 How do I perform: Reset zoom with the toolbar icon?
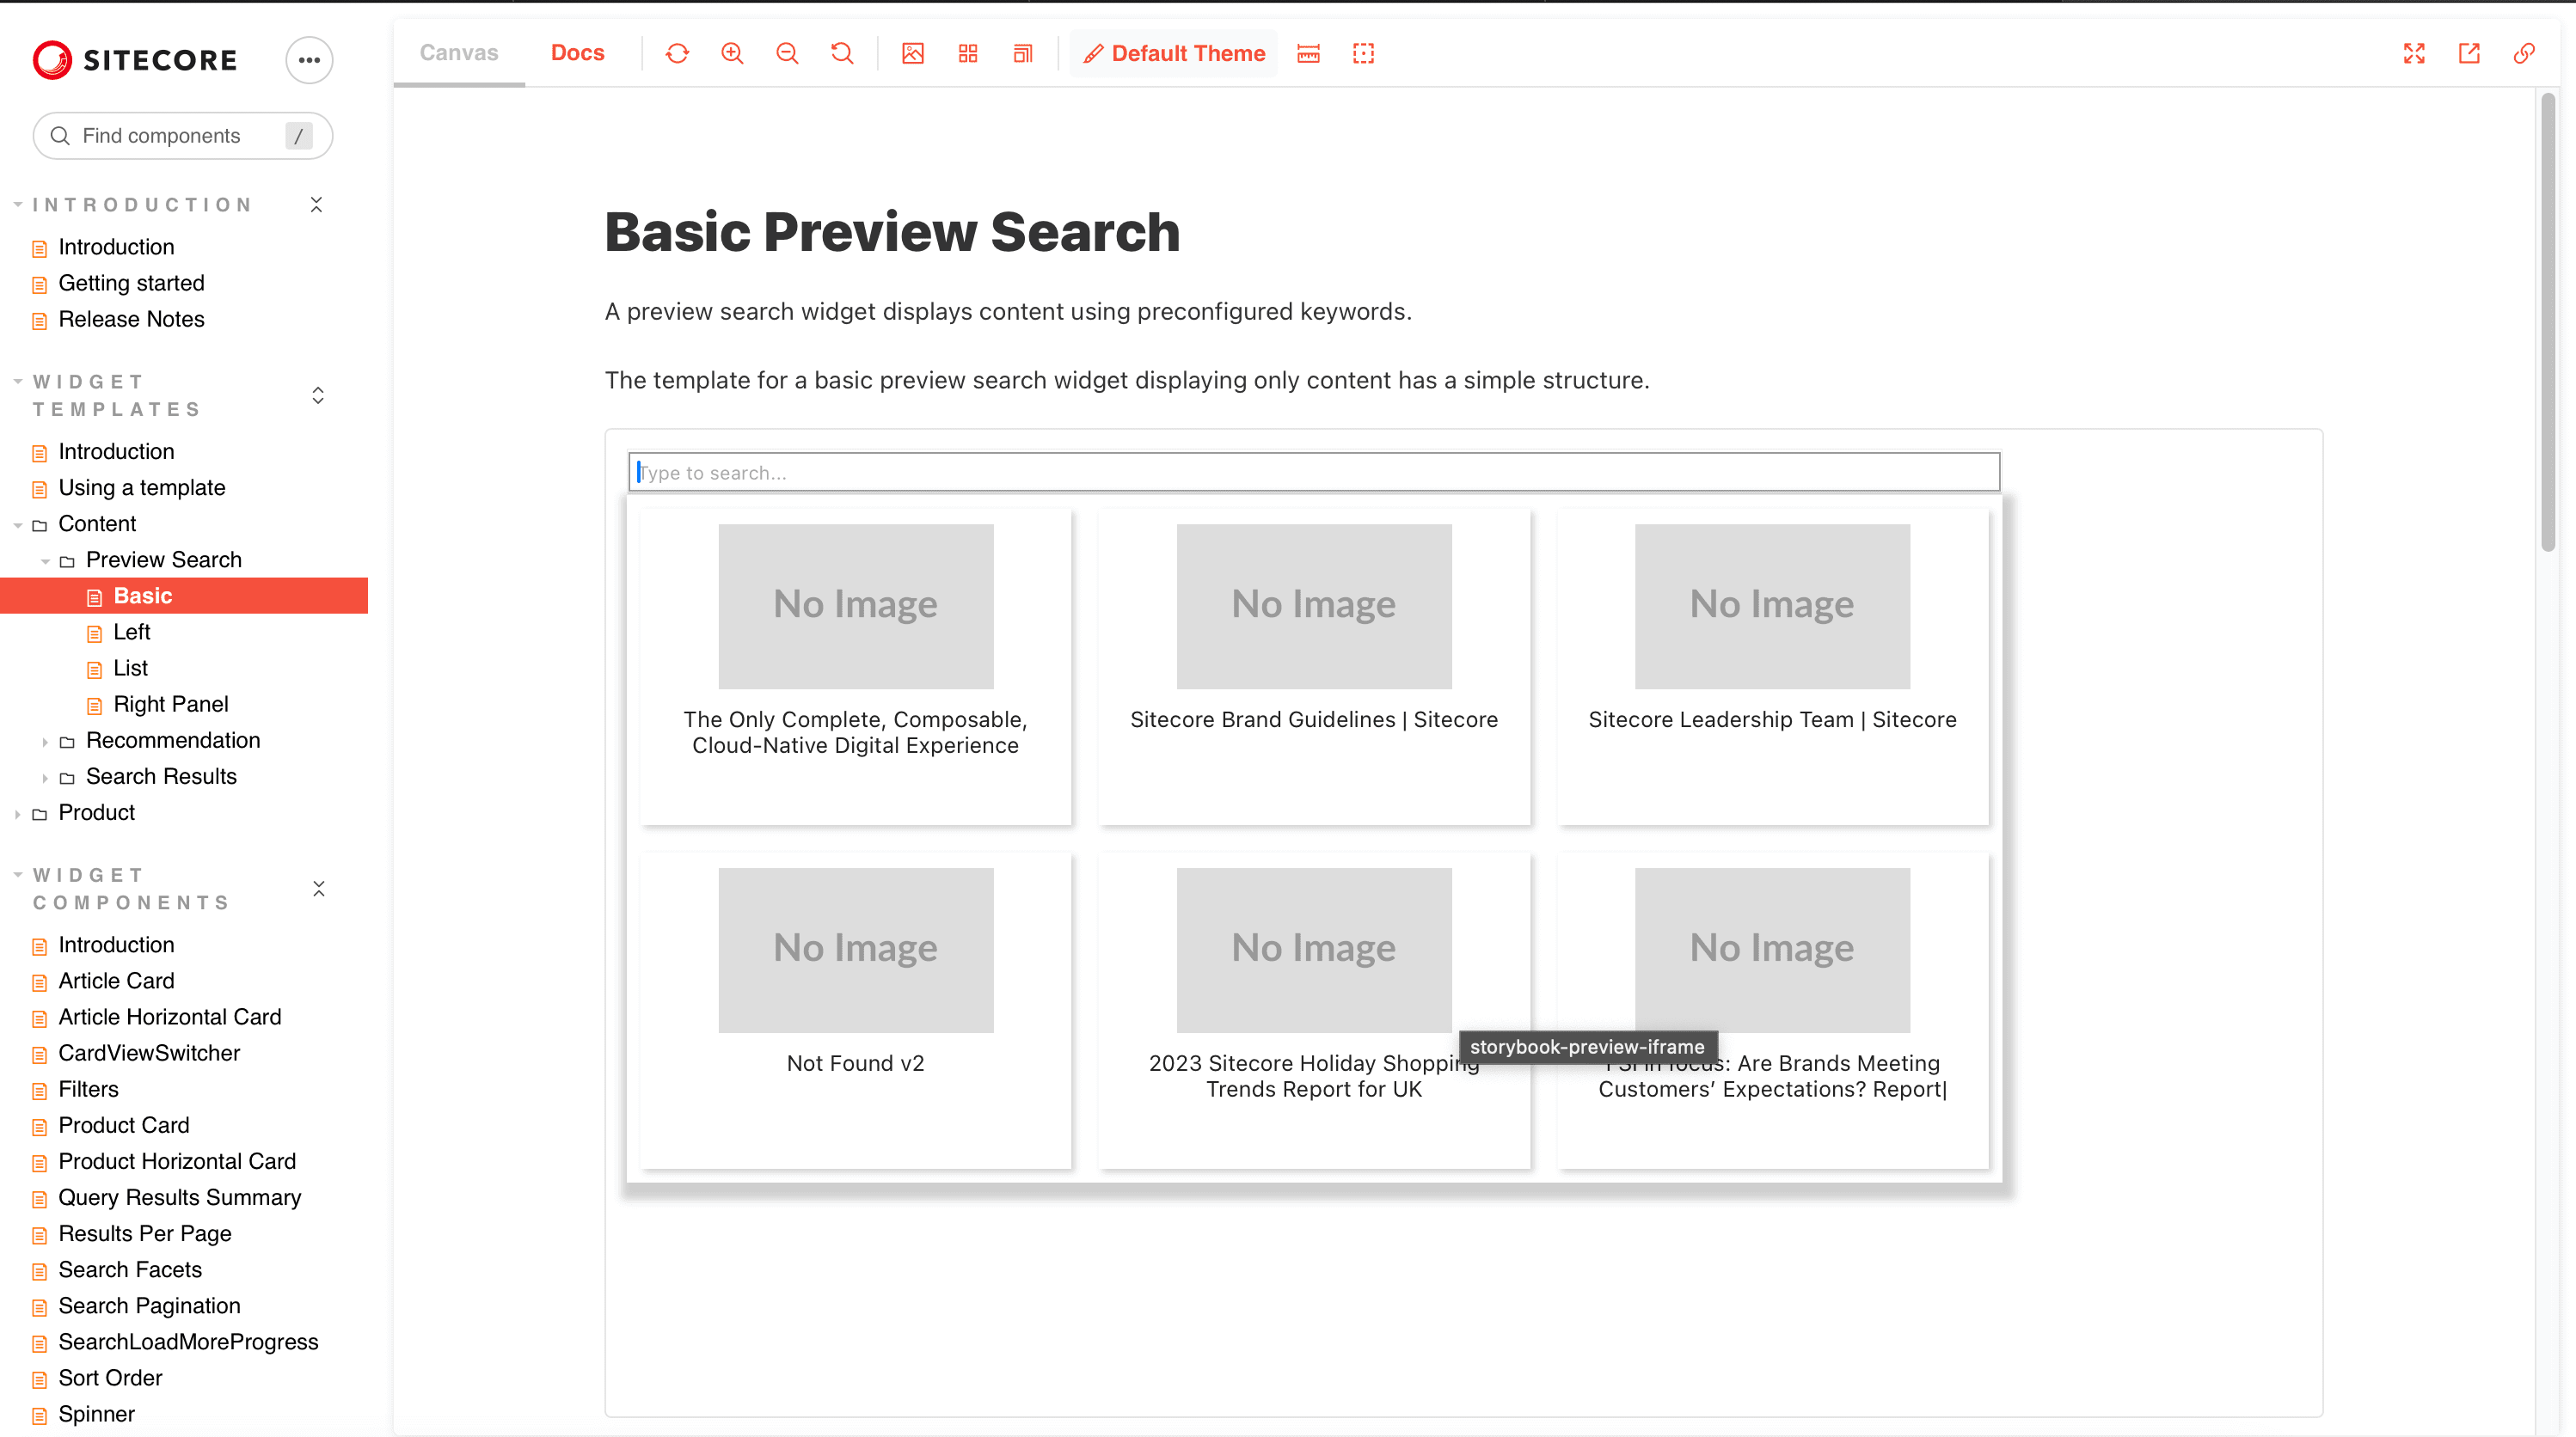coord(842,53)
